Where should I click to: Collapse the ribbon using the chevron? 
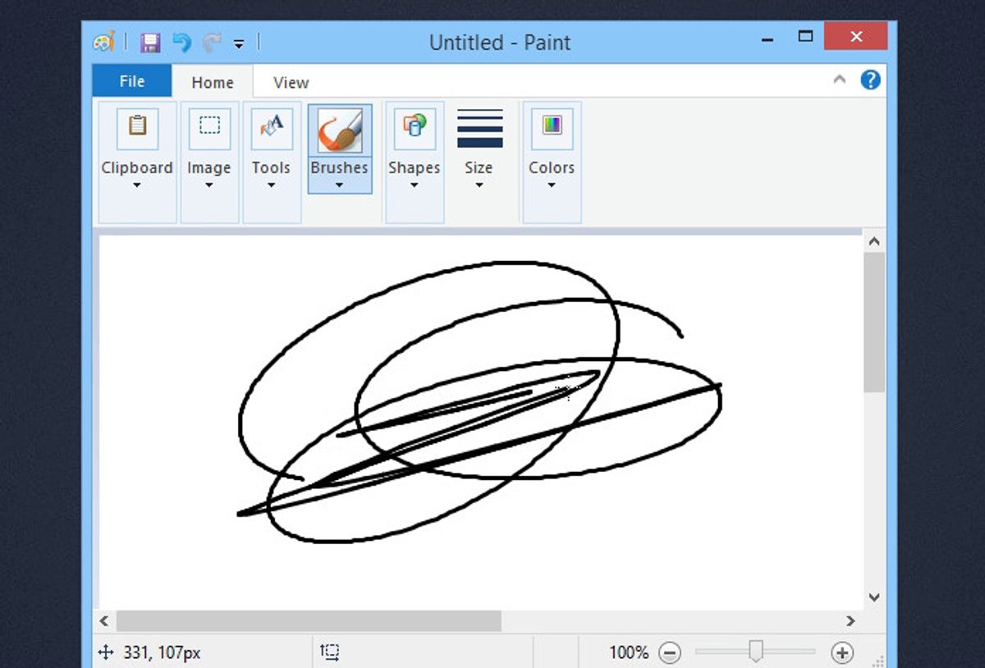tap(840, 80)
